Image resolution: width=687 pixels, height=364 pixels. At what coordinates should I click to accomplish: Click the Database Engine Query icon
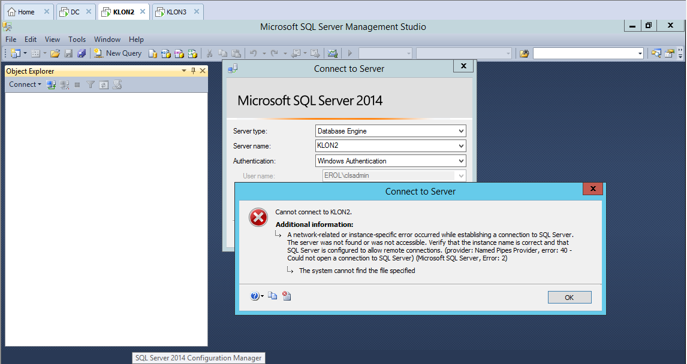153,53
